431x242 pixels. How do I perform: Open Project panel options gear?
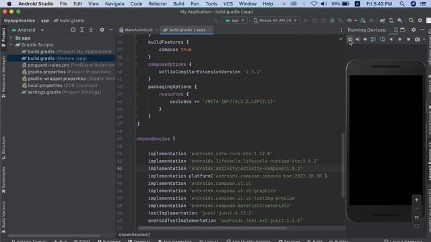coord(102,30)
